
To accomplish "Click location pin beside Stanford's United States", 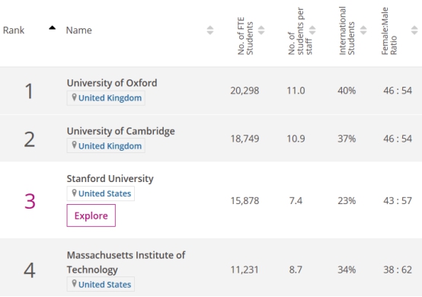I will pyautogui.click(x=74, y=193).
